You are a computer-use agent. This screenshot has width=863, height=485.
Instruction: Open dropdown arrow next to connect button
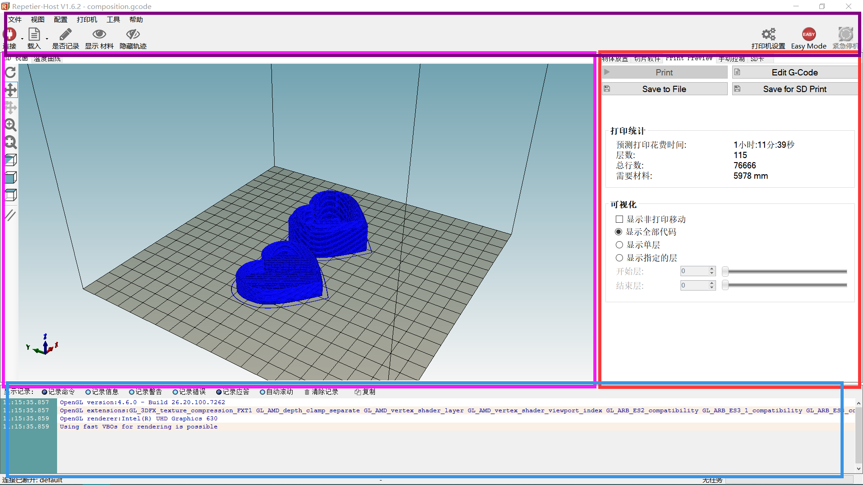tap(22, 39)
